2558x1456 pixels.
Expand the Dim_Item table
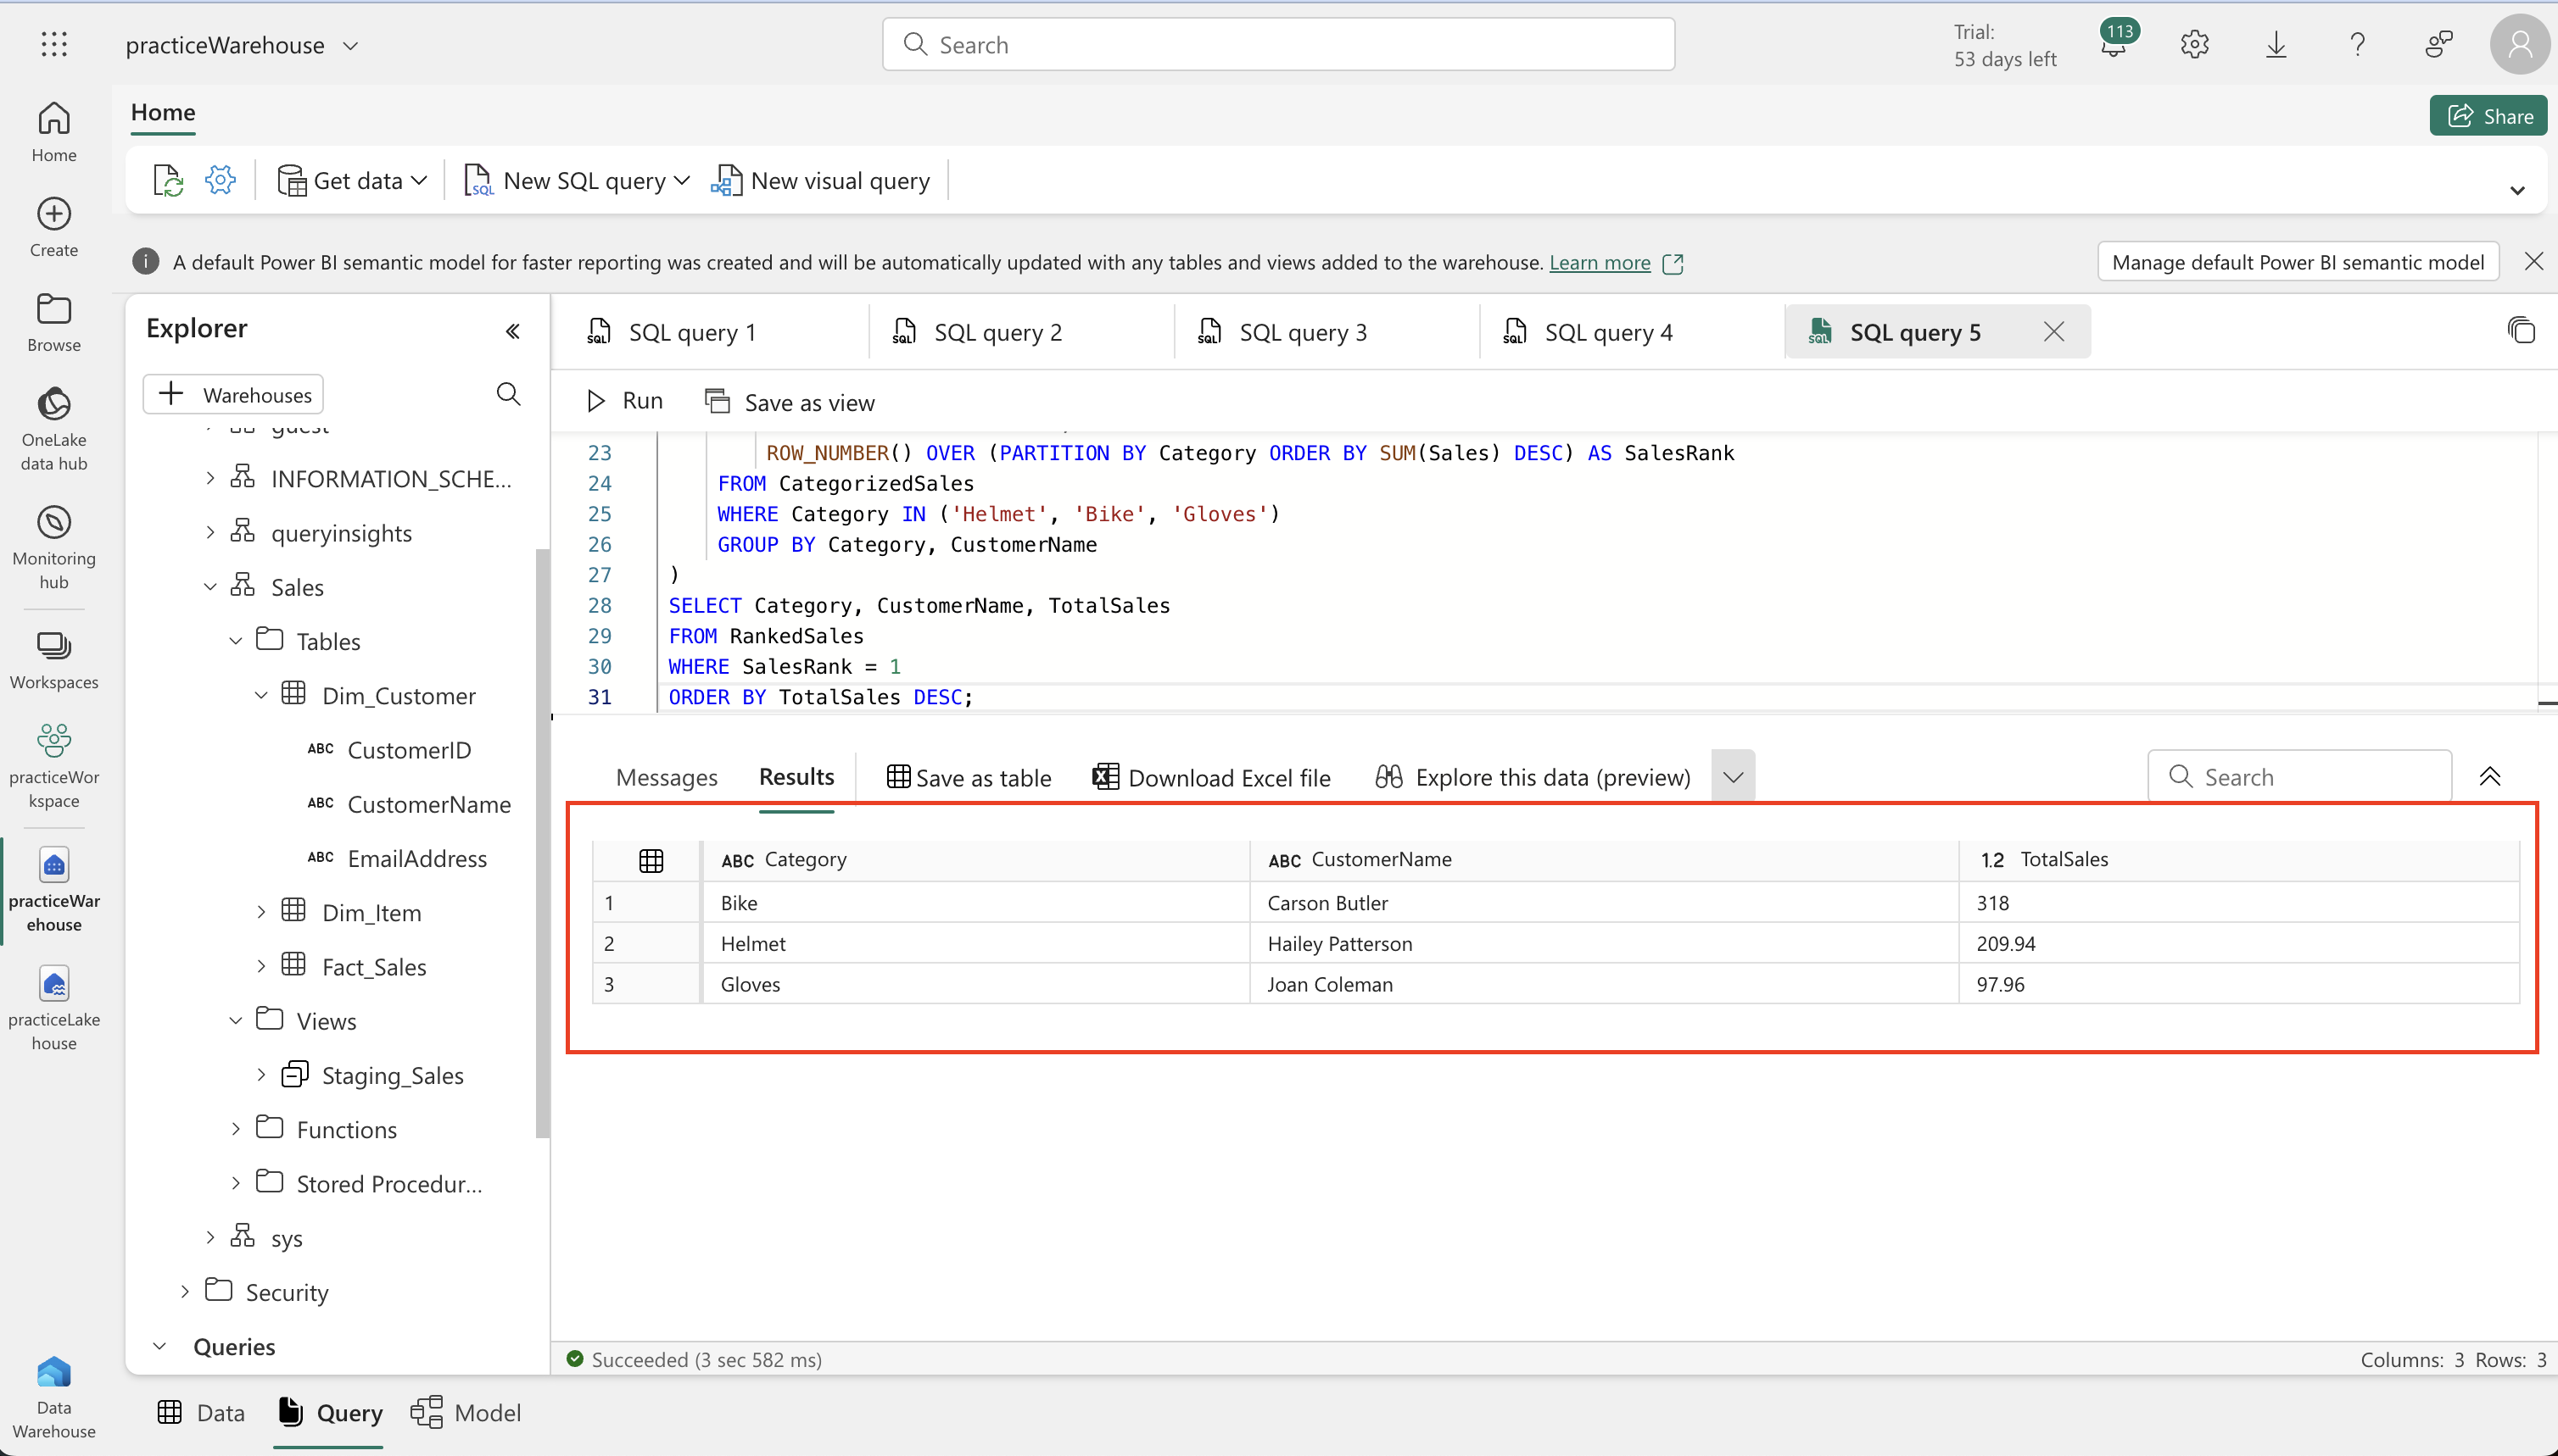261,912
